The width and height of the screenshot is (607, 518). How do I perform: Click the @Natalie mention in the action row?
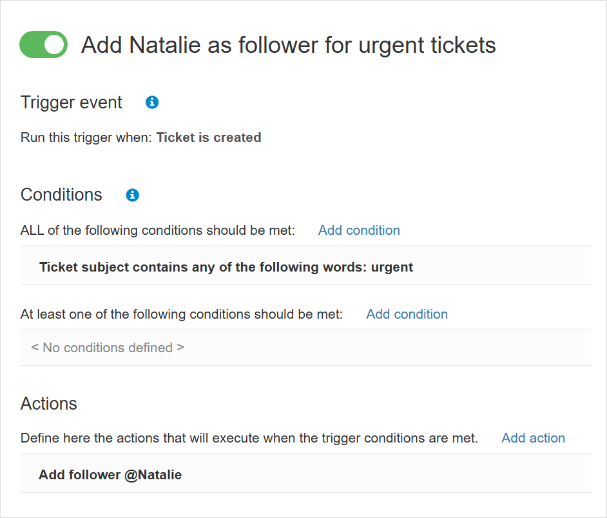153,475
